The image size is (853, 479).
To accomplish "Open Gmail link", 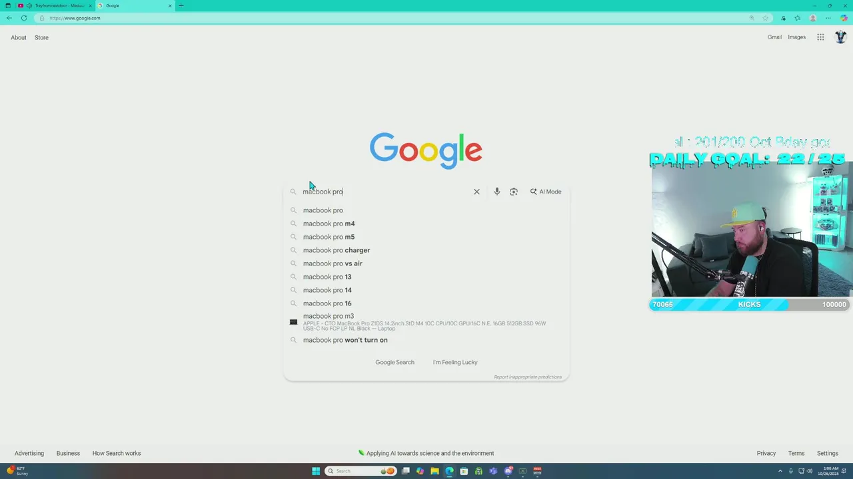I will (774, 37).
